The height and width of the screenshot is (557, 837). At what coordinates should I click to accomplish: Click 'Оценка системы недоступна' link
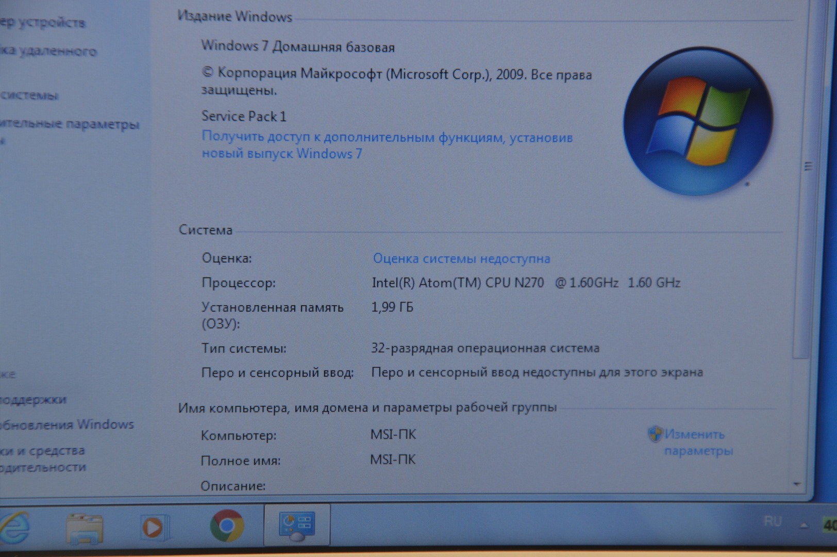pos(461,258)
